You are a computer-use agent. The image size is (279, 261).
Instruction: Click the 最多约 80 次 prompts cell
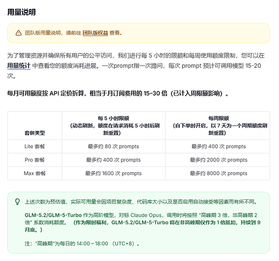[x=113, y=146]
